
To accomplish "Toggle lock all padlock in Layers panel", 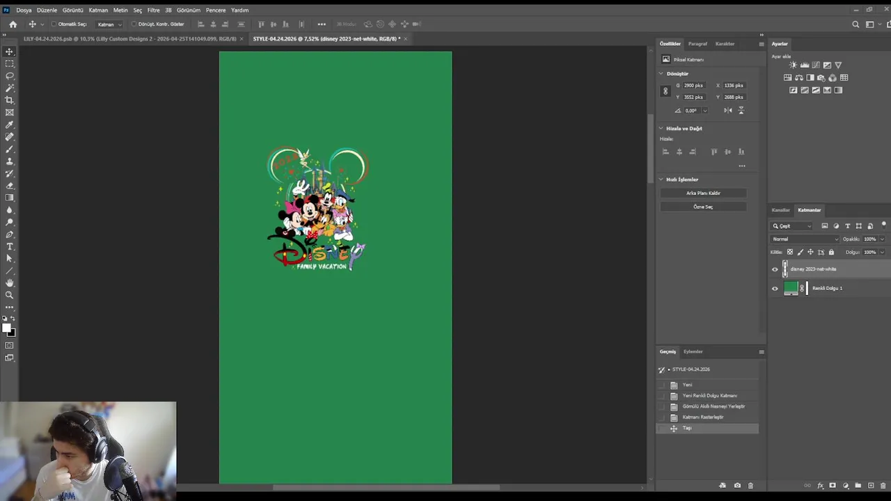I will [831, 252].
